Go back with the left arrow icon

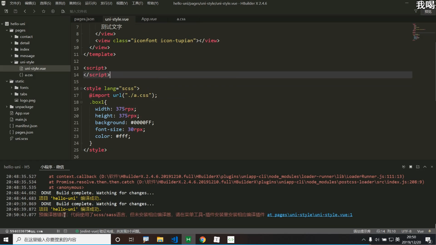point(25,11)
